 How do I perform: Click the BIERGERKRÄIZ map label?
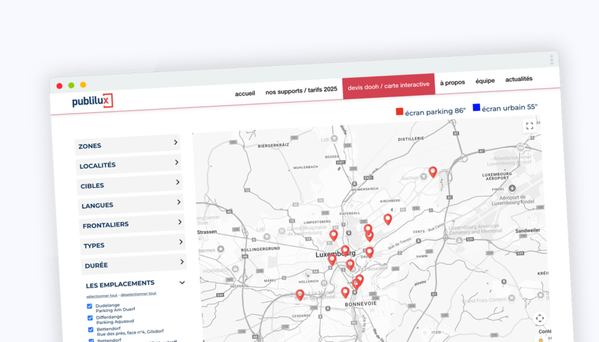point(273,145)
